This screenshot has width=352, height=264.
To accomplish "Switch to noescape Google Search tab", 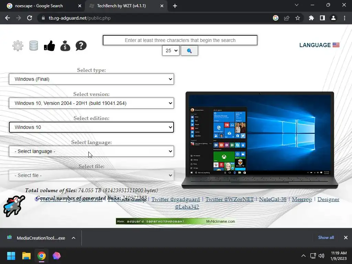I will pyautogui.click(x=42, y=6).
